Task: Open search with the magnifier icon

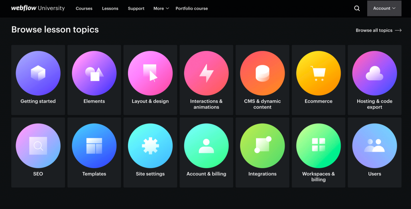Action: tap(357, 8)
